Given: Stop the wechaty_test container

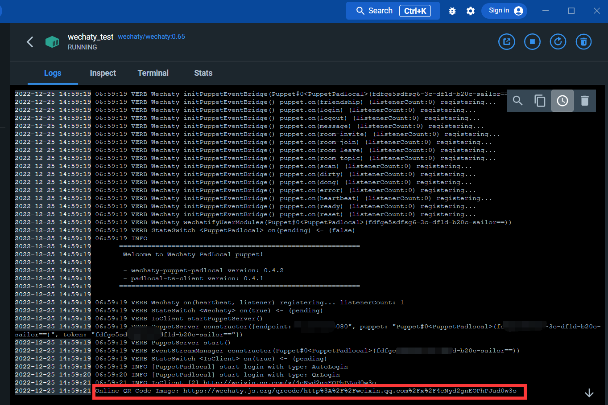Looking at the screenshot, I should (532, 42).
